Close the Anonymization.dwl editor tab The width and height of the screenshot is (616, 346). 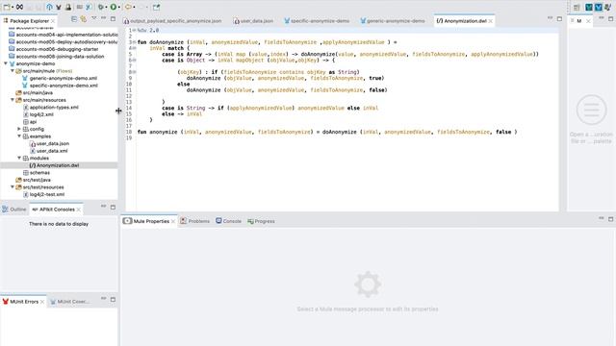tap(490, 21)
